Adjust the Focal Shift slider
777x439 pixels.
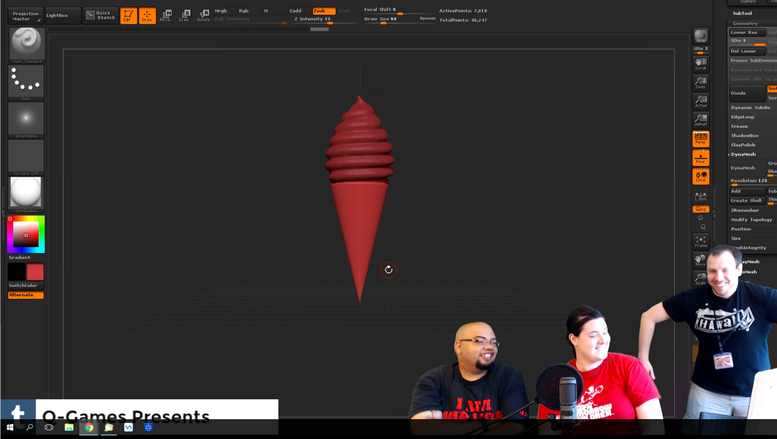click(x=398, y=10)
